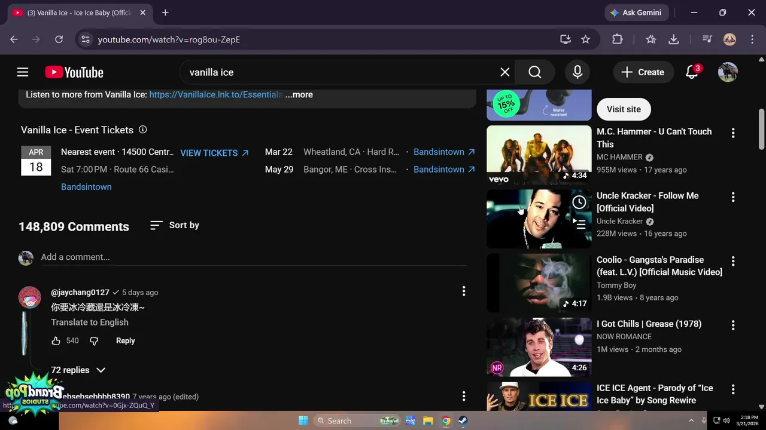Open the browser extensions puzzle icon
This screenshot has width=766, height=430.
tap(618, 39)
